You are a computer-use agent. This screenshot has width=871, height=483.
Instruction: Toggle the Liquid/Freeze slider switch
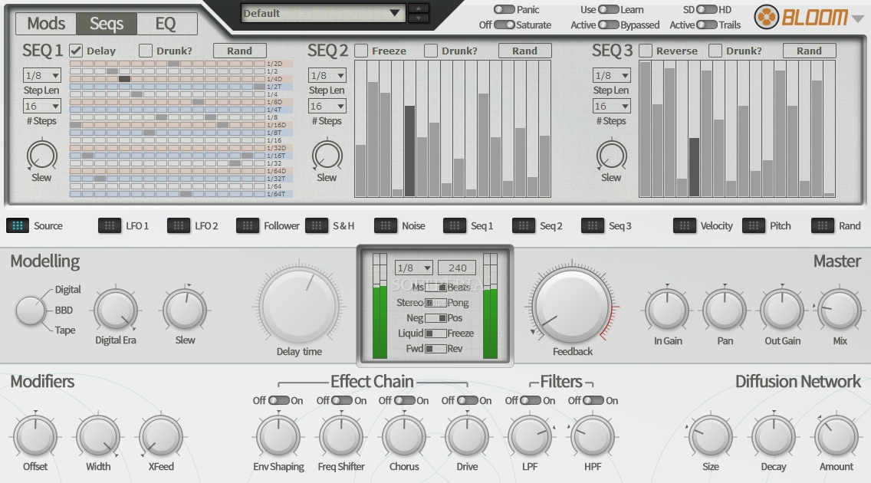pyautogui.click(x=435, y=333)
